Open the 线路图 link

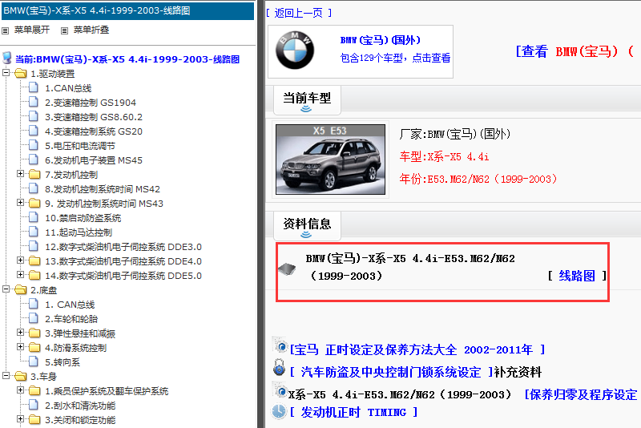coord(577,276)
